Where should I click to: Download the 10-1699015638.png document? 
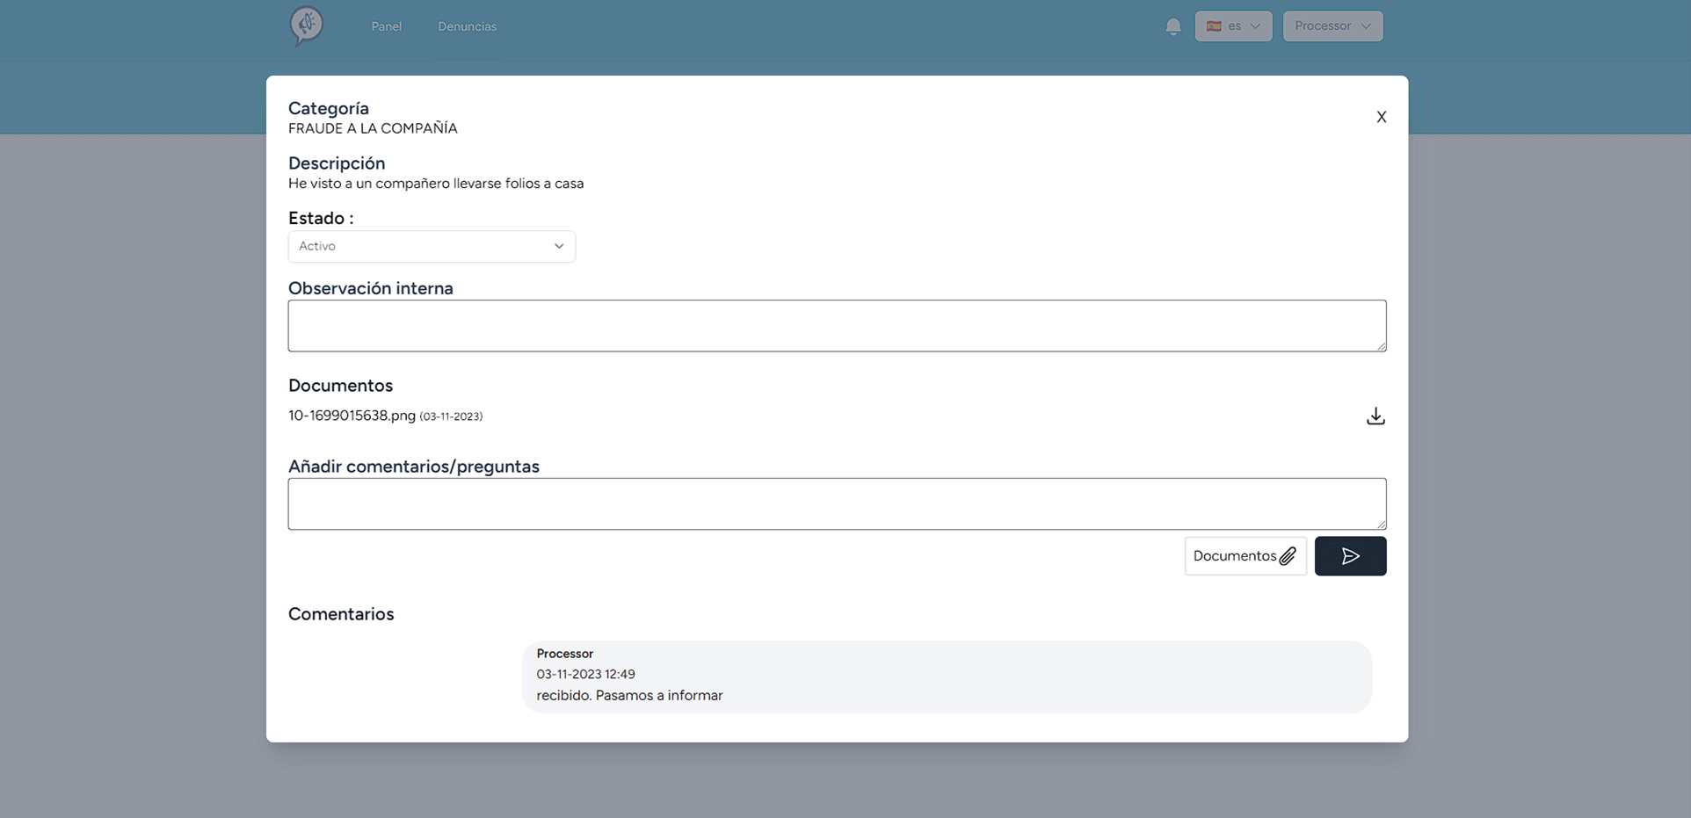click(1375, 416)
